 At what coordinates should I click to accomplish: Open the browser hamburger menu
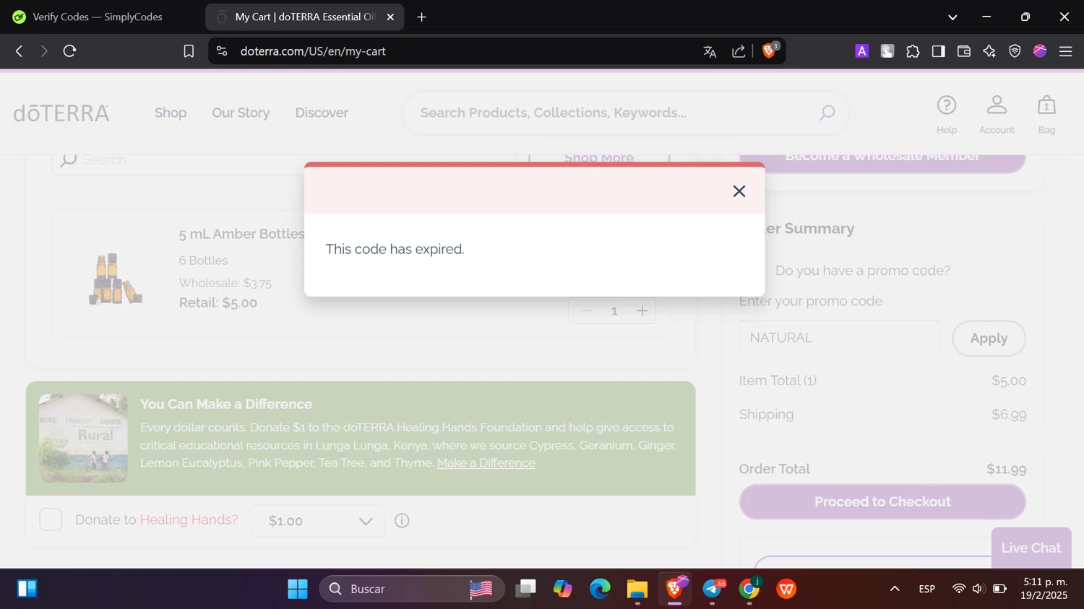coord(1065,51)
